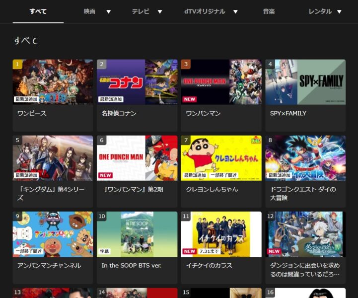Click the rank 11 number badge
The image size is (358, 298).
[x=186, y=216]
